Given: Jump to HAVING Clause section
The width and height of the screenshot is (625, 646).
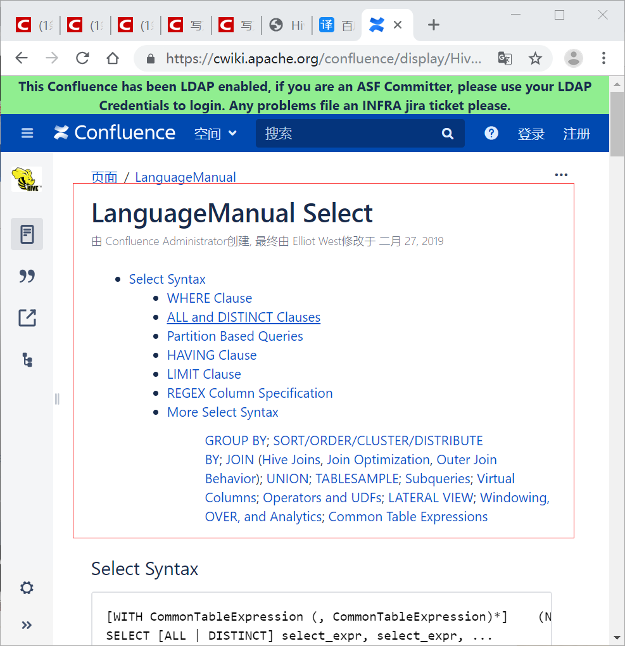Looking at the screenshot, I should click(211, 355).
